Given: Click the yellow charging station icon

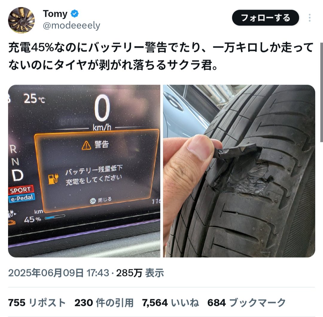Looking at the screenshot, I should tap(53, 179).
